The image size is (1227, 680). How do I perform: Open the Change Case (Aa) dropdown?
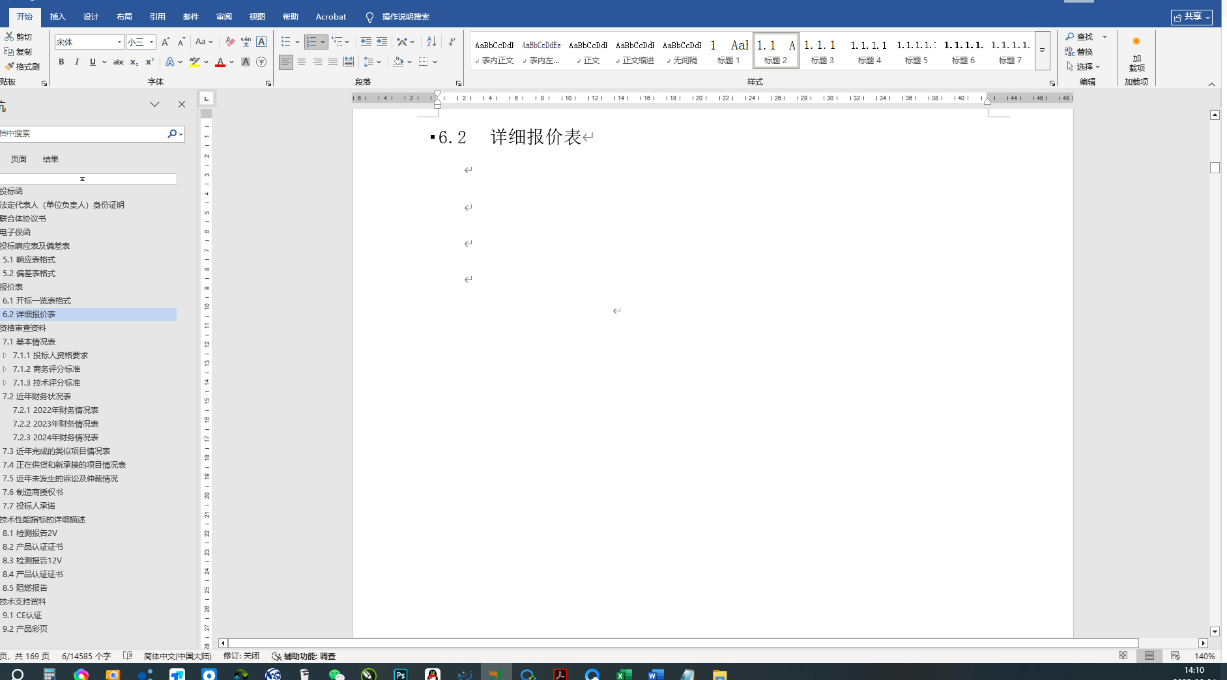point(204,42)
